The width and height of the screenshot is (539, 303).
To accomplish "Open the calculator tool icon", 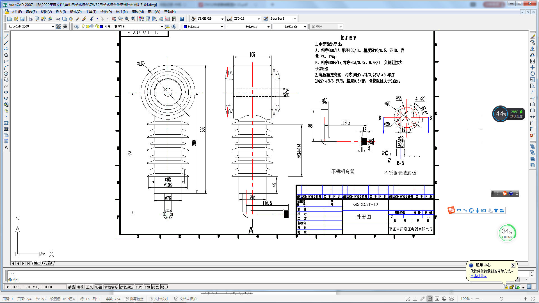I will [x=174, y=19].
